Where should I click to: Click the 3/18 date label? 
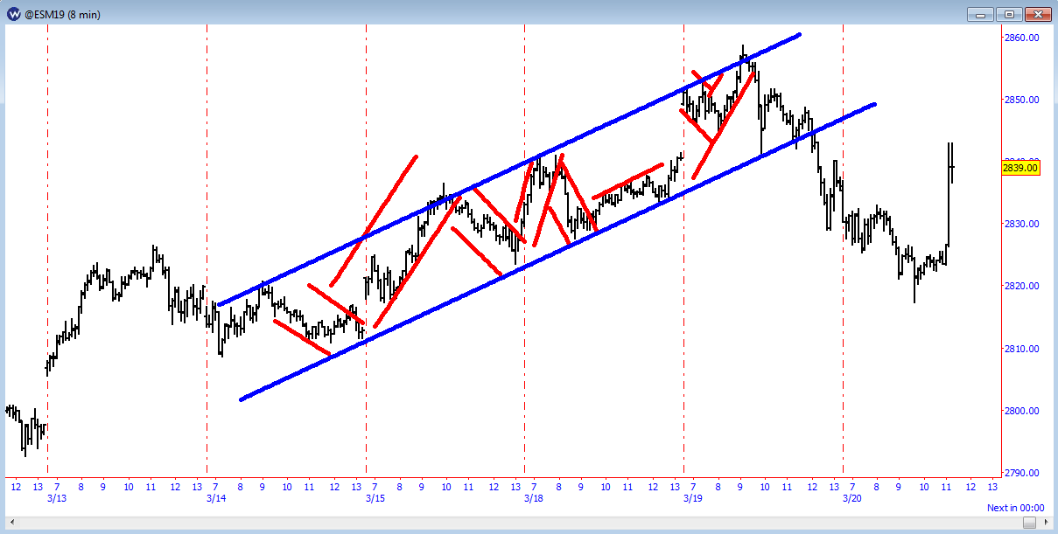pos(533,498)
